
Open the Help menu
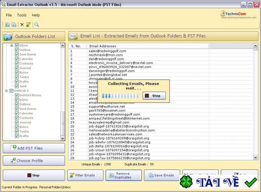tap(36, 15)
